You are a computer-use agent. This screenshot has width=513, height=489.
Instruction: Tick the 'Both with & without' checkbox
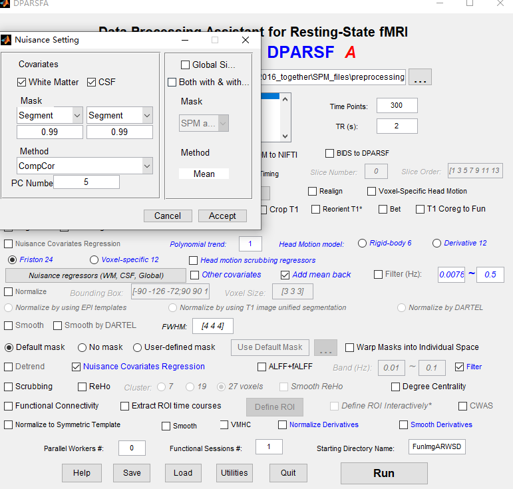(x=172, y=82)
